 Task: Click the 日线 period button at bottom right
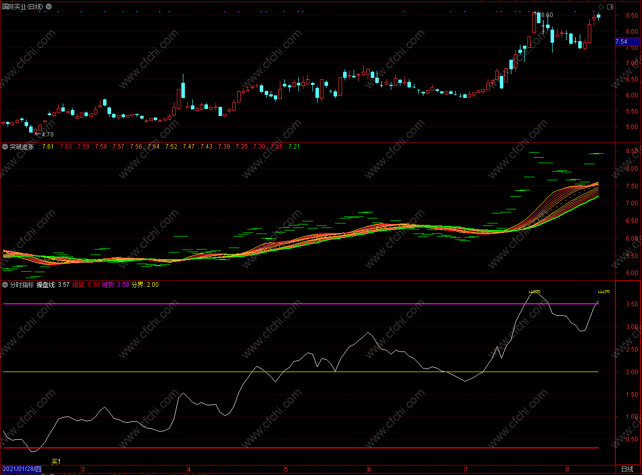(627, 469)
